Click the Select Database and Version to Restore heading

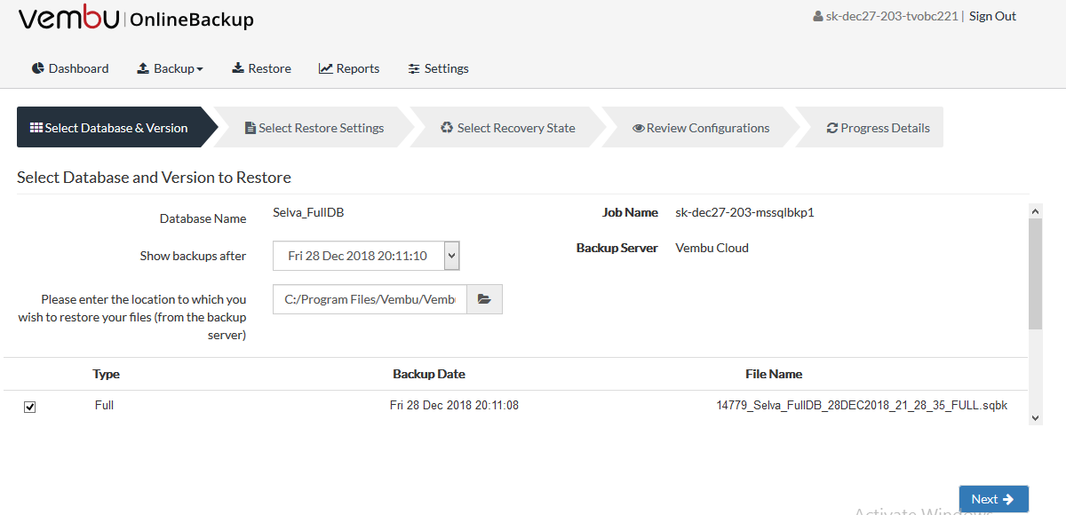(x=154, y=178)
